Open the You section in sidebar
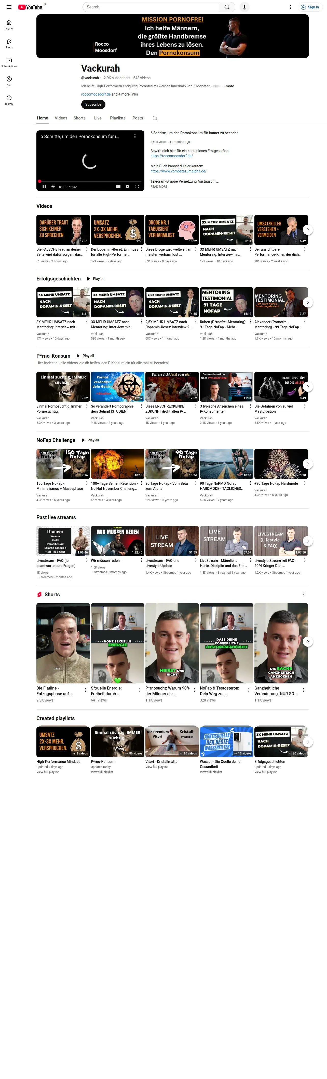Viewport: 327px width, 1079px height. coord(9,81)
